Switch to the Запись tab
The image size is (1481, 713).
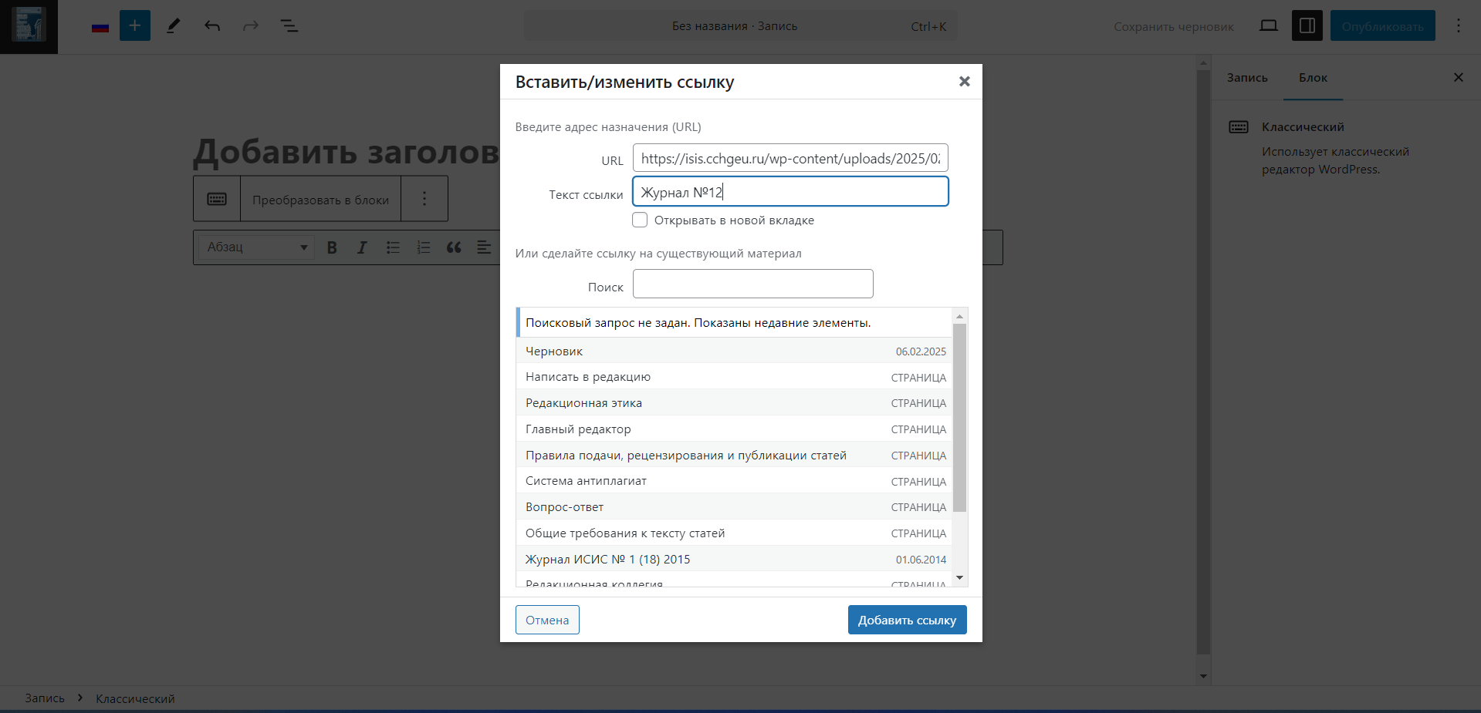click(x=1247, y=78)
